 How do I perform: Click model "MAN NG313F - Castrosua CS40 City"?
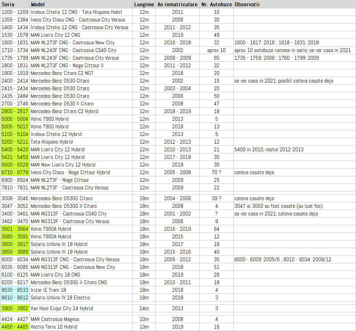point(68,214)
